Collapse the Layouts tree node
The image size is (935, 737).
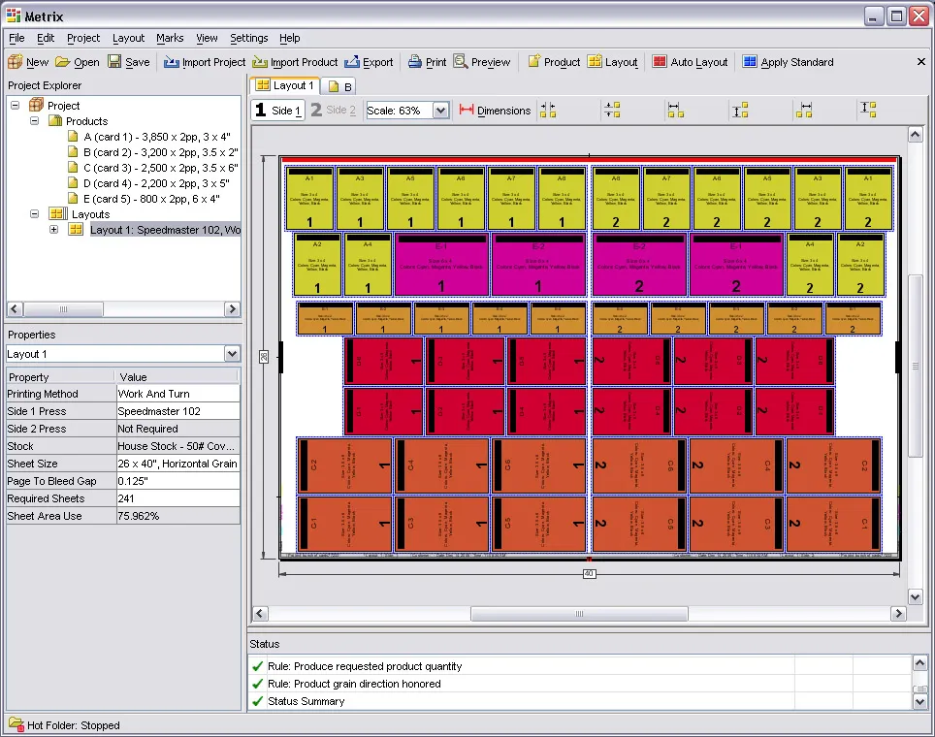coord(35,213)
